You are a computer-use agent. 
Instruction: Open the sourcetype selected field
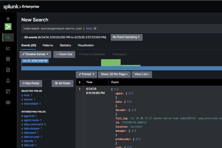[x=31, y=104]
